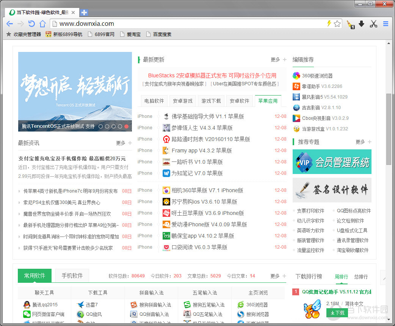Open QQ炫舞记忆助手 V5.11.12 ranking link

click(337, 292)
